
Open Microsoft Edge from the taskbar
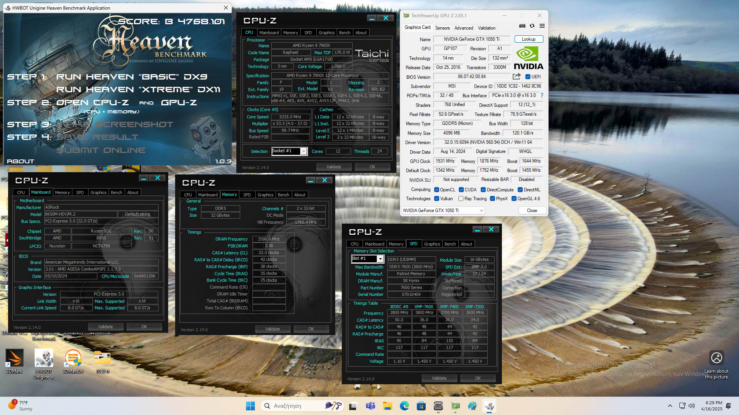tap(404, 406)
